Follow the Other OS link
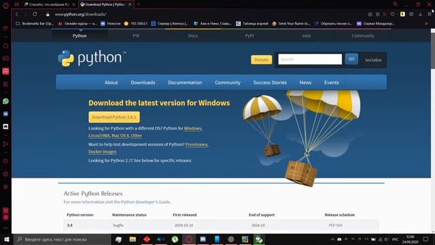The height and width of the screenshot is (245, 435). coord(136,135)
